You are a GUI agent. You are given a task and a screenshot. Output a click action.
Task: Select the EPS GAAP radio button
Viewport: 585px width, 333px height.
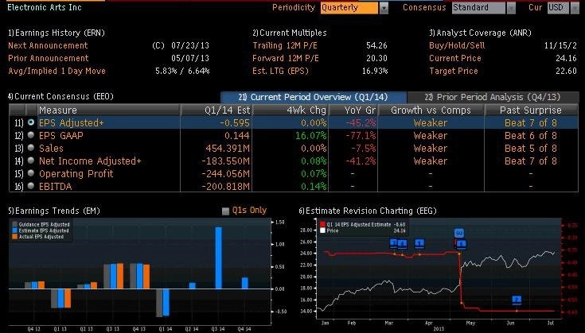31,135
